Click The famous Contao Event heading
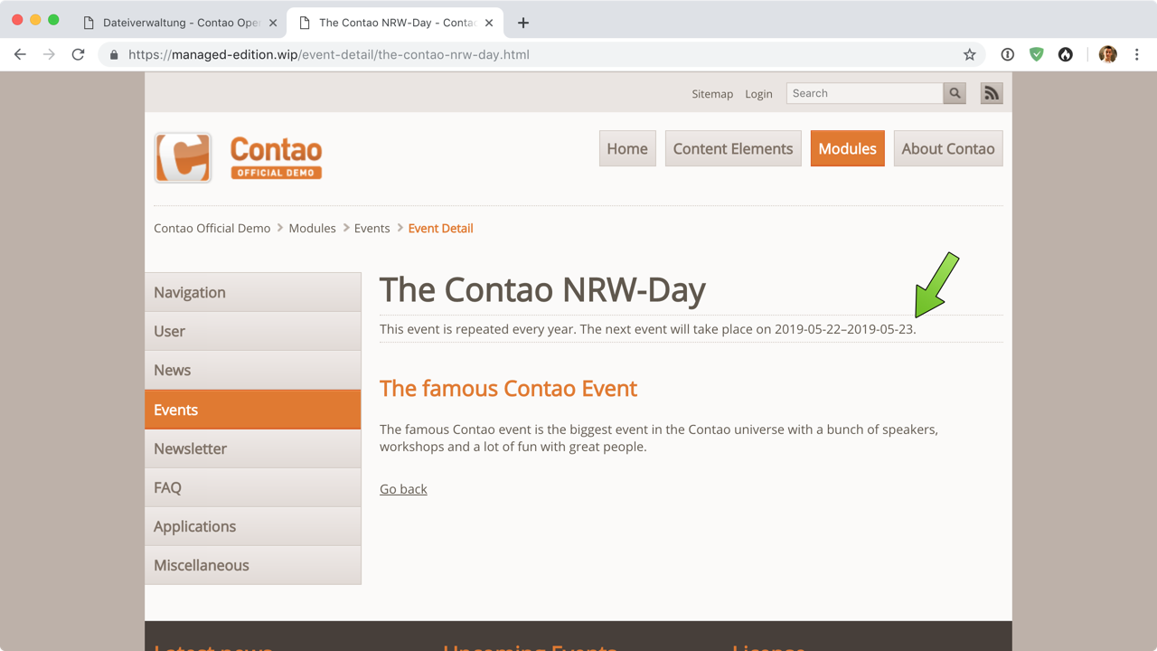 [x=508, y=389]
